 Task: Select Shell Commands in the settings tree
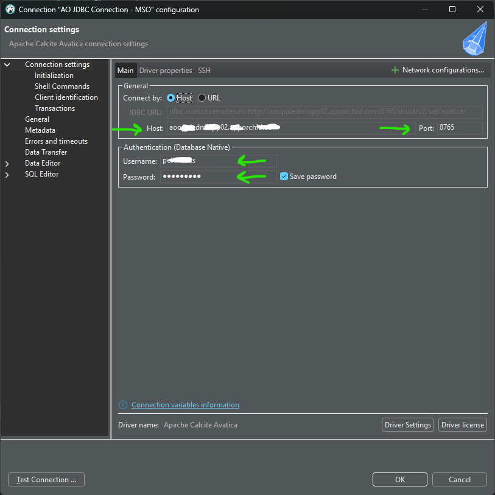pos(61,86)
